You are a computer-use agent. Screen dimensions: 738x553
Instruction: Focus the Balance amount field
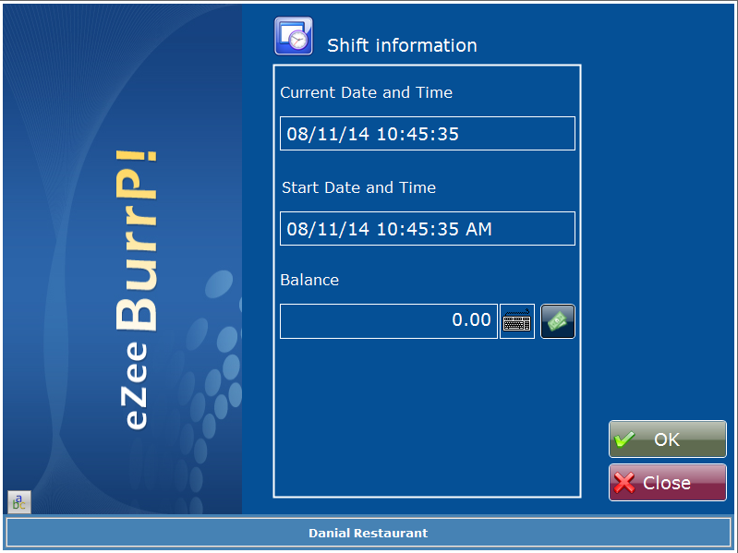click(x=389, y=321)
